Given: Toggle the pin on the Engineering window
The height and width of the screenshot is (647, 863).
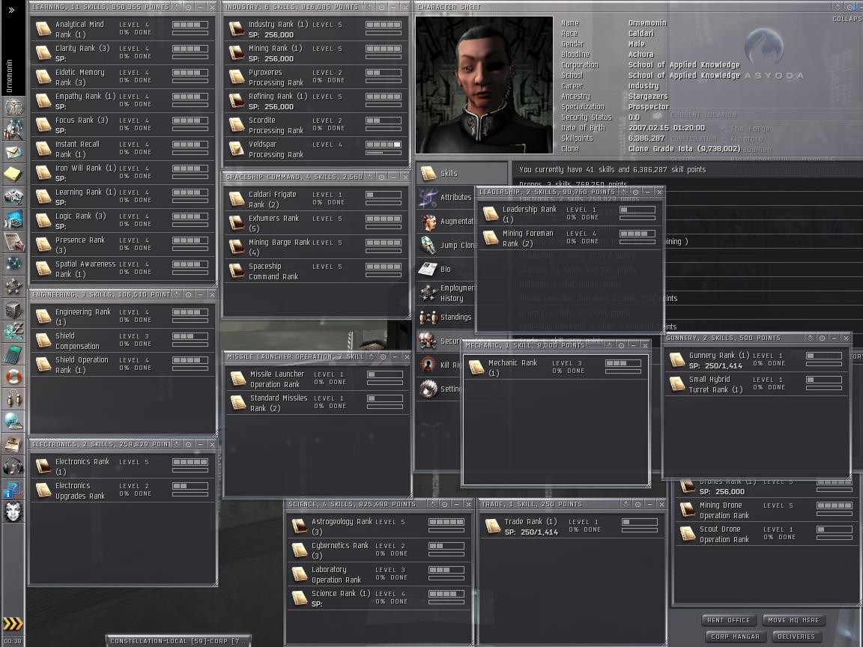Looking at the screenshot, I should (x=188, y=294).
